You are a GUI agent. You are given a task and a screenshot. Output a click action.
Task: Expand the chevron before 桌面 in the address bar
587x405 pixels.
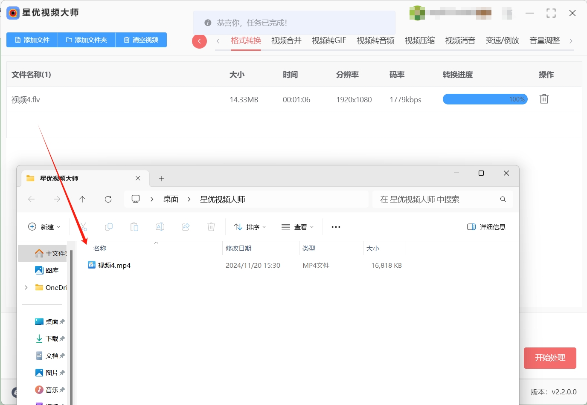[152, 199]
